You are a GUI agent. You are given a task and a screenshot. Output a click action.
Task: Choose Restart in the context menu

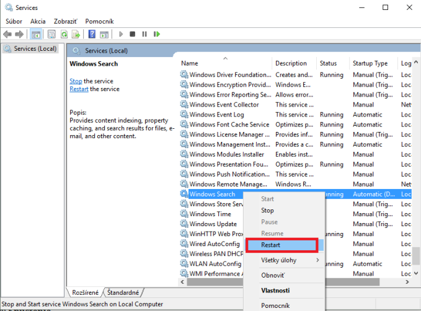tap(284, 245)
